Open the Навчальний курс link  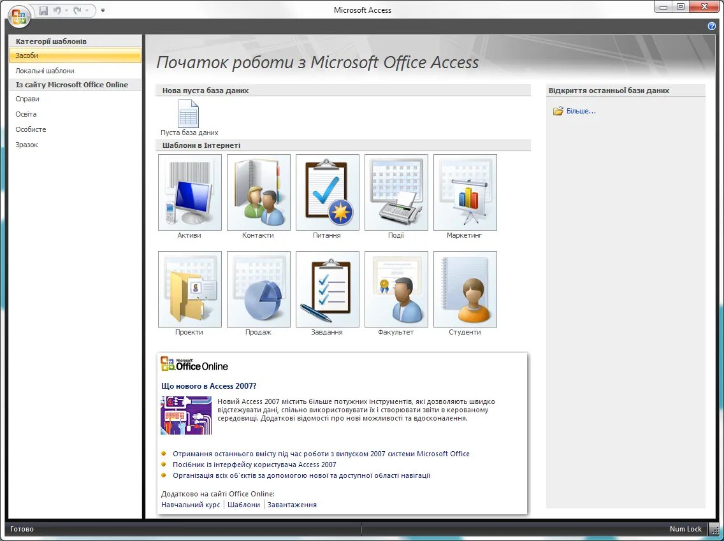(191, 505)
